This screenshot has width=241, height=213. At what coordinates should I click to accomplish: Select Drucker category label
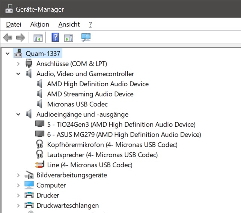48,195
